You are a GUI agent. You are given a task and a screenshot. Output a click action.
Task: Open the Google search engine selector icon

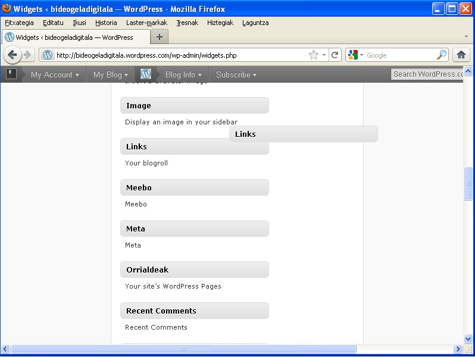pos(355,55)
